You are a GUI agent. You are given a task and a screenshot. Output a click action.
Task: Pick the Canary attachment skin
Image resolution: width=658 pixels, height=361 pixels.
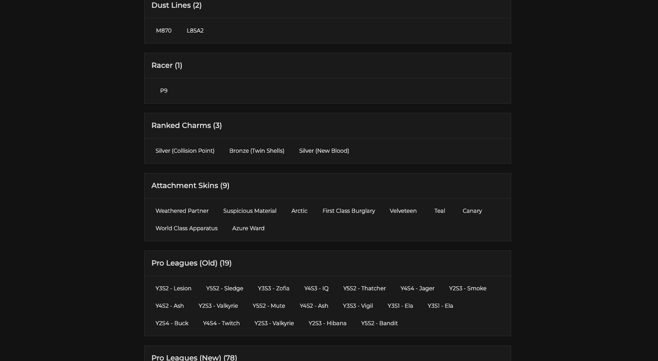(x=472, y=211)
